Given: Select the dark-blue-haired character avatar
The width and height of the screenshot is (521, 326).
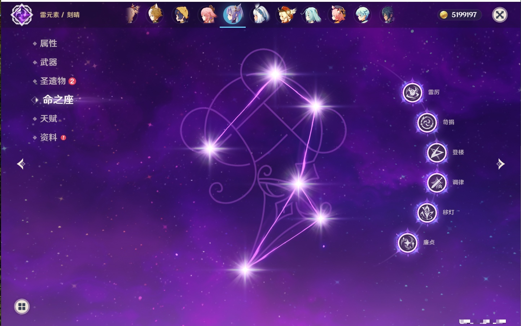Looking at the screenshot, I should point(388,15).
